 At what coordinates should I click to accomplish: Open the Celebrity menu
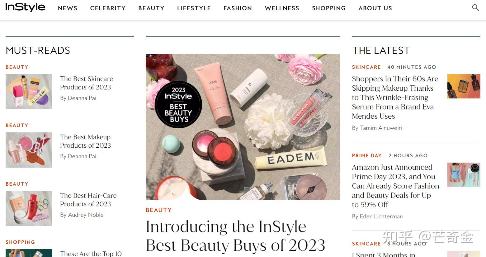[x=108, y=8]
